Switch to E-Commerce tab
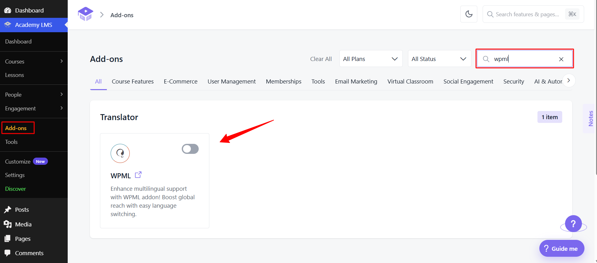This screenshot has width=597, height=263. (181, 82)
